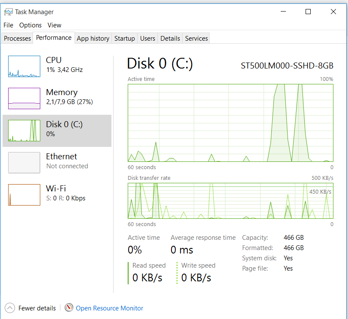This screenshot has height=319, width=348.
Task: Open the File menu
Action: [8, 25]
